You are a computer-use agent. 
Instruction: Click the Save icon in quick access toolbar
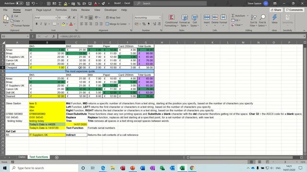(x=28, y=3)
